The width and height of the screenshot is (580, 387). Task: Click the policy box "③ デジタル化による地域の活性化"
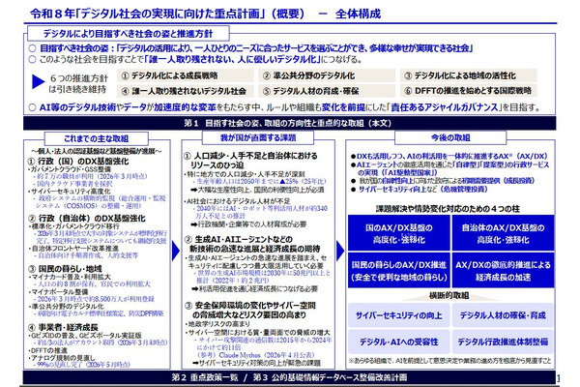(x=468, y=75)
